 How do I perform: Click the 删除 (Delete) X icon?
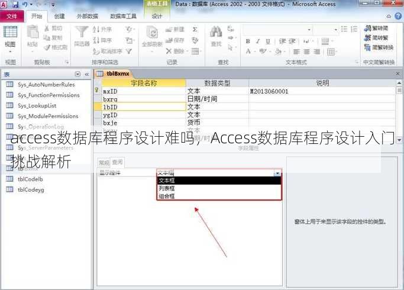169,51
